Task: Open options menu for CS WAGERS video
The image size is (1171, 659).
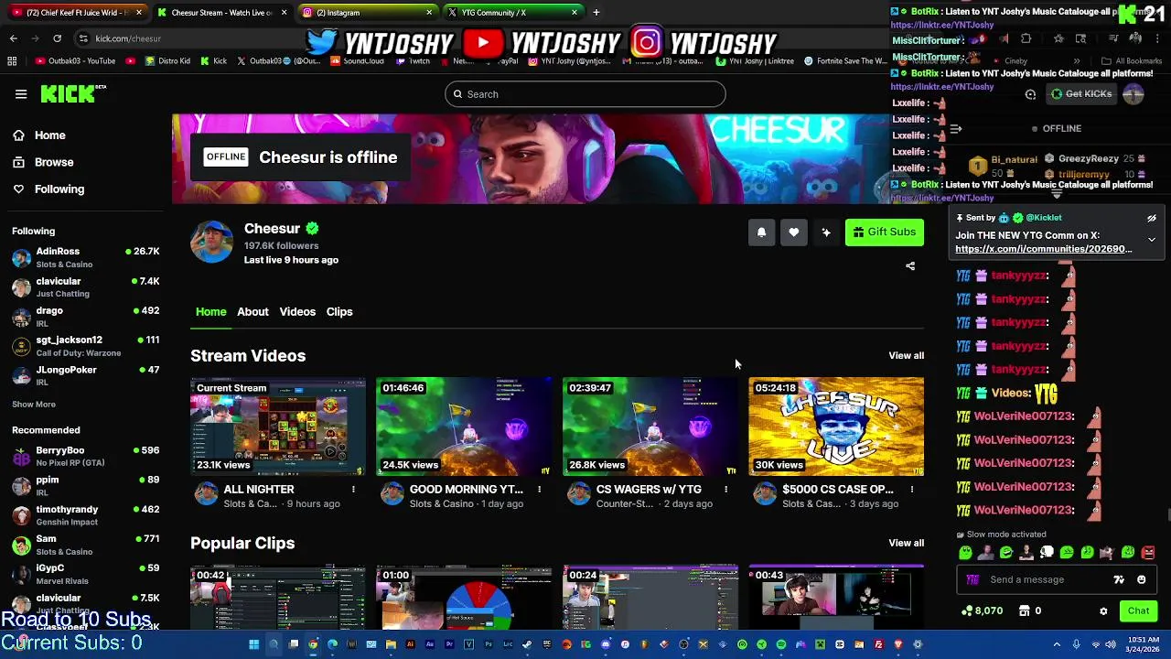Action: 725,490
